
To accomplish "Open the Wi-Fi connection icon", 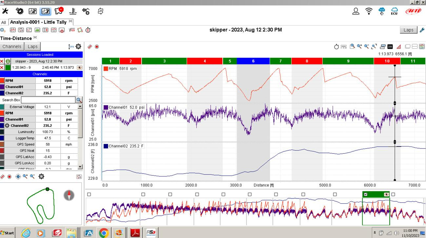I will 369,11.
